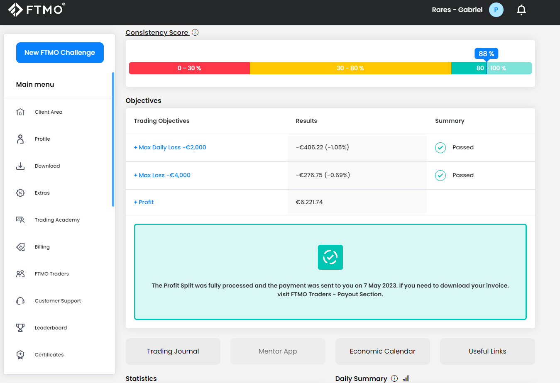Screen dimensions: 560x383
Task: Click the Consistency Score heading link
Action: coord(157,32)
